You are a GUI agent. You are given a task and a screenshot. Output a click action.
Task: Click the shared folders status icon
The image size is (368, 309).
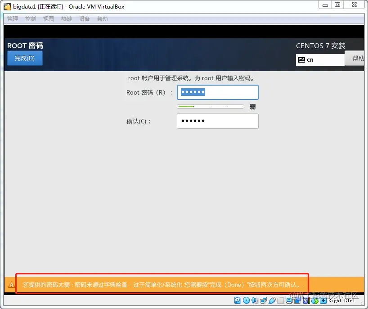(x=280, y=300)
